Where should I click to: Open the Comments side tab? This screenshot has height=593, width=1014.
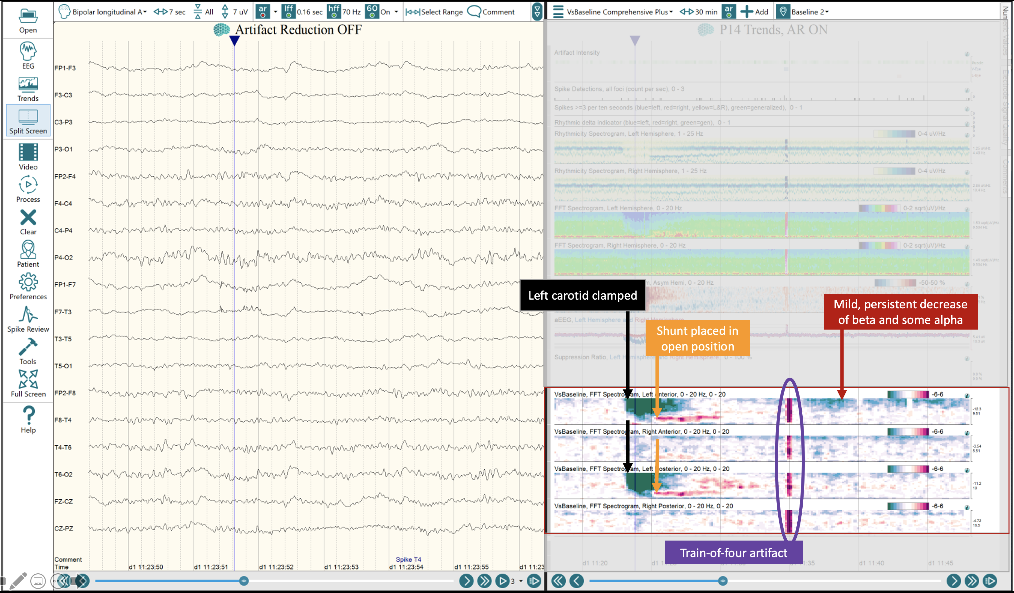pos(1005,176)
